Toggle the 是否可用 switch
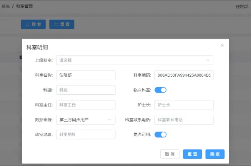 tap(160, 135)
